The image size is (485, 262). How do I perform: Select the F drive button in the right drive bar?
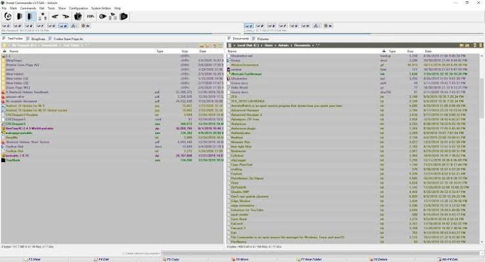(x=283, y=26)
